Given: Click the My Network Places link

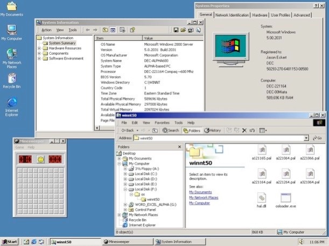Looking at the screenshot, I should coord(203,197).
